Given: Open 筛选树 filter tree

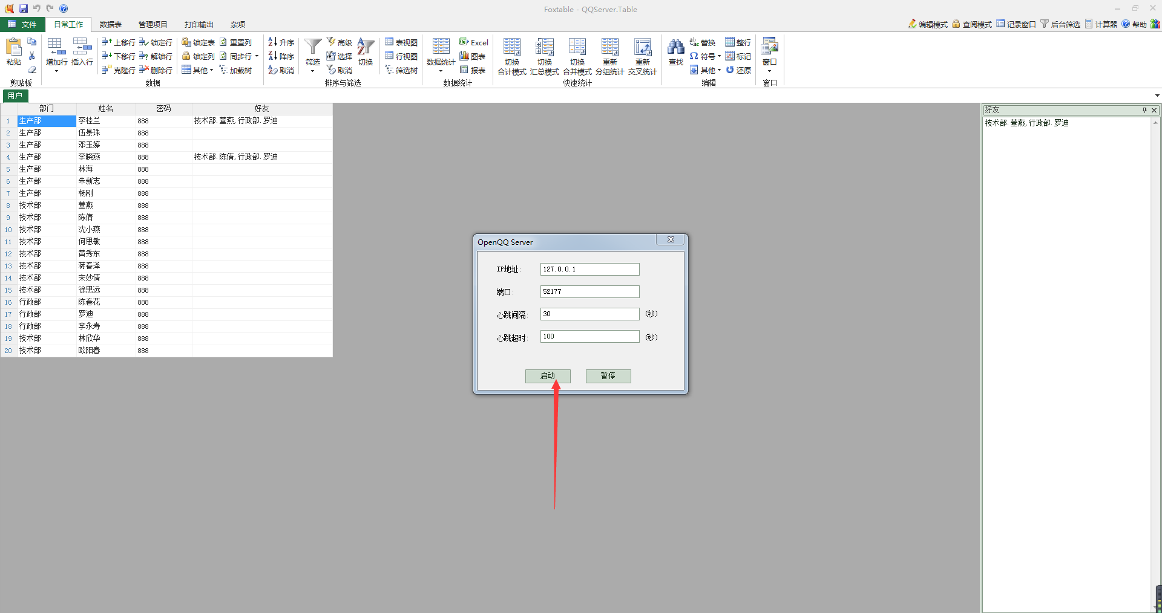Looking at the screenshot, I should click(401, 70).
